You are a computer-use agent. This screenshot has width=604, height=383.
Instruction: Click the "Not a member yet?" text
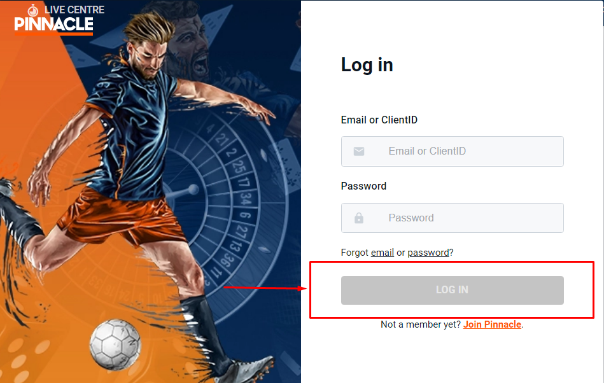click(x=421, y=324)
